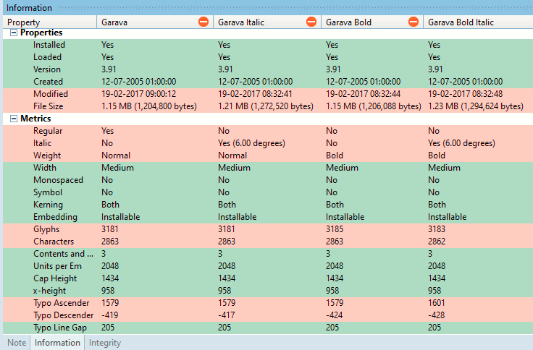Image resolution: width=533 pixels, height=350 pixels.
Task: Select the Weight row label
Action: [x=47, y=155]
